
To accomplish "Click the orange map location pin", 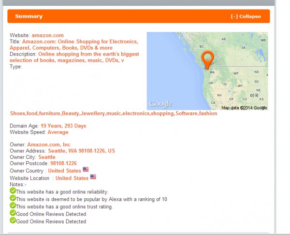I will pos(207,60).
